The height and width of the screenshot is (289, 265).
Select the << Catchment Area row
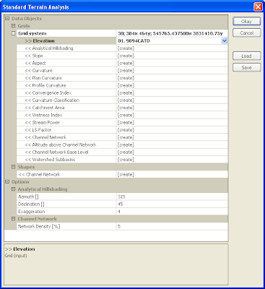point(122,108)
